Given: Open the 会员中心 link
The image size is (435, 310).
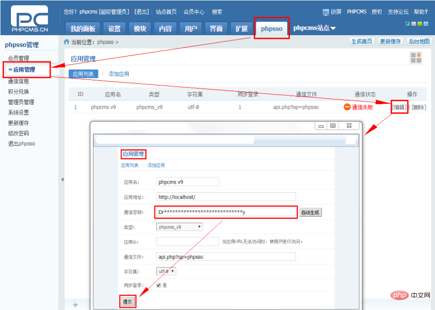Looking at the screenshot, I should [x=194, y=12].
